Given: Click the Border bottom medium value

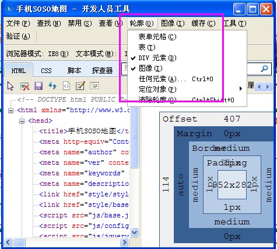Looking at the screenshot, I should 232,222.
